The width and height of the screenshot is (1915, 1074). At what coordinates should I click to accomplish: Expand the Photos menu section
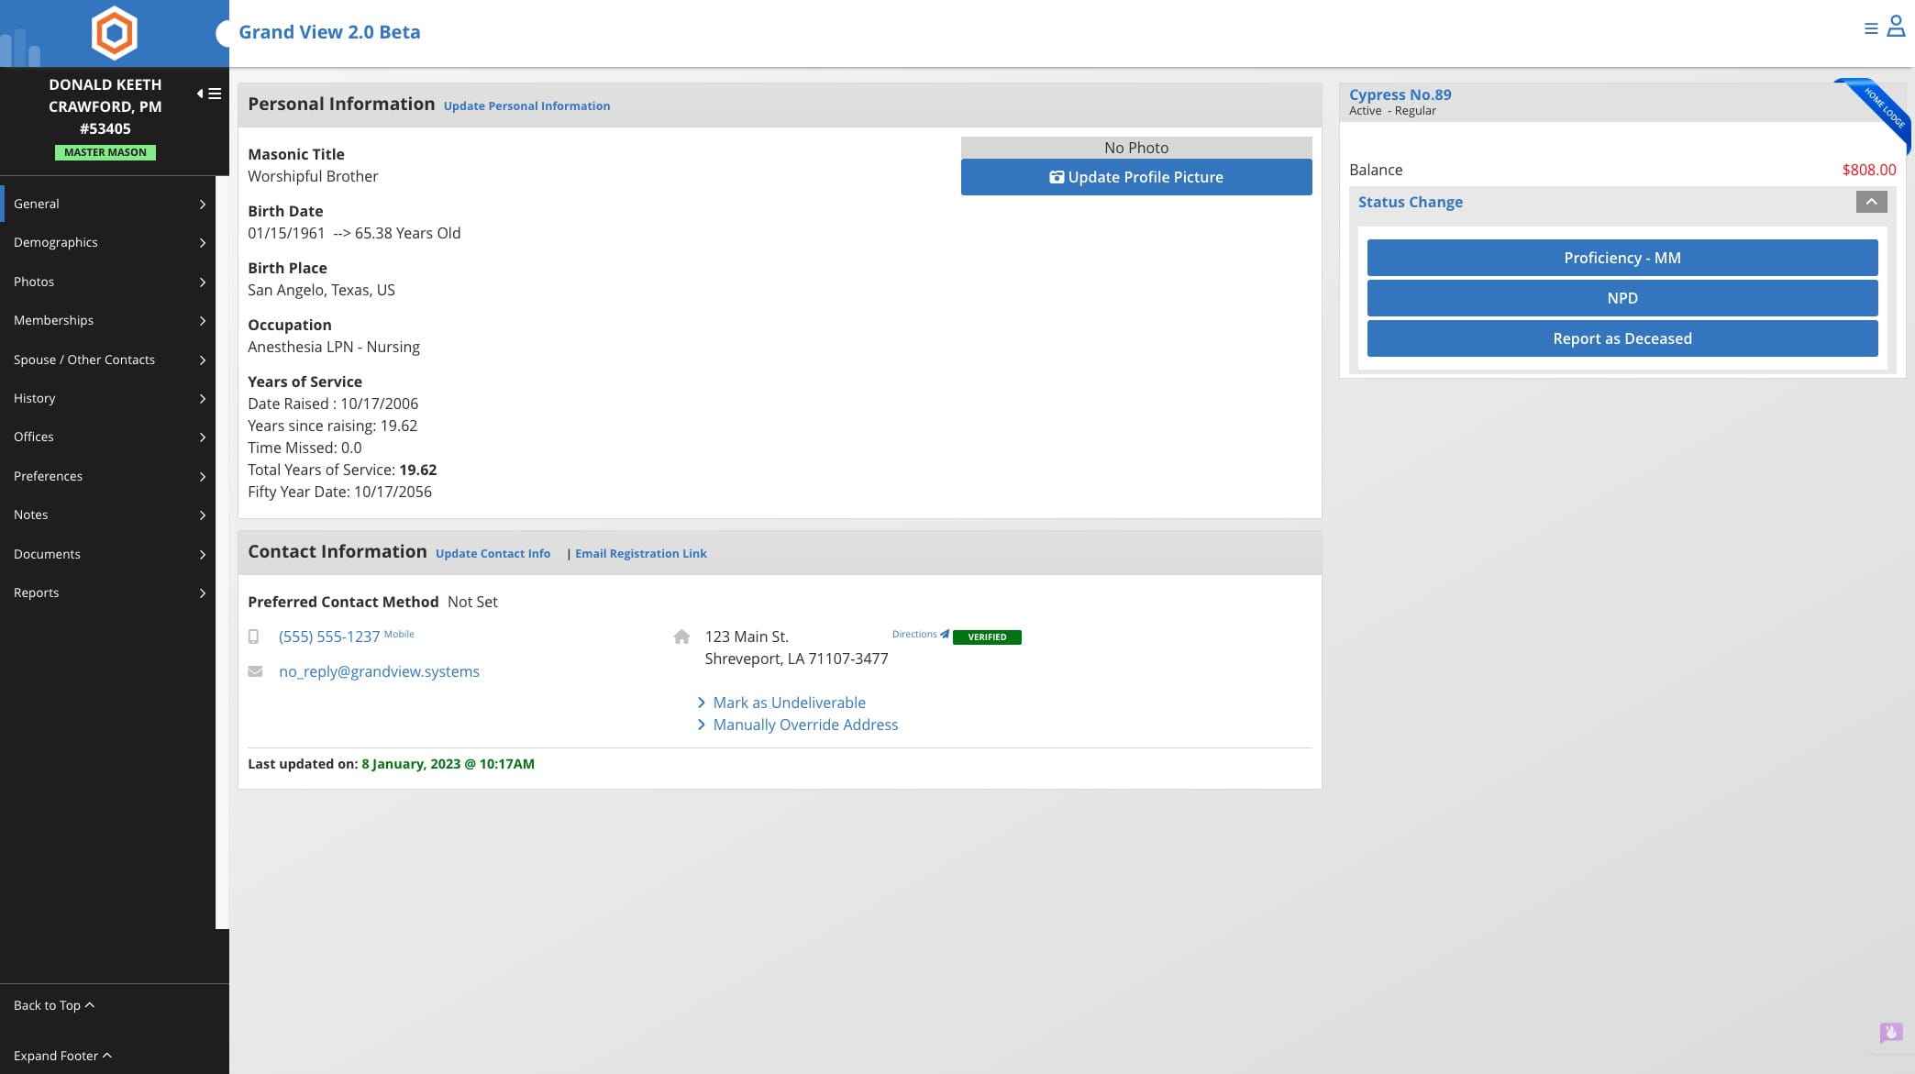(x=108, y=282)
